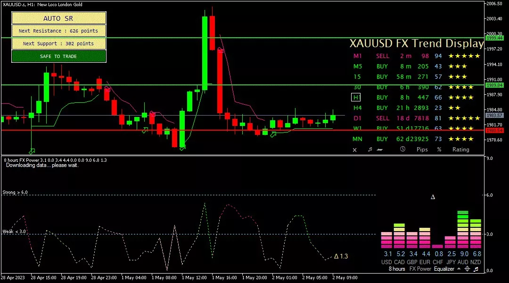
Task: Click the MN pips value 23925
Action: pyautogui.click(x=420, y=139)
